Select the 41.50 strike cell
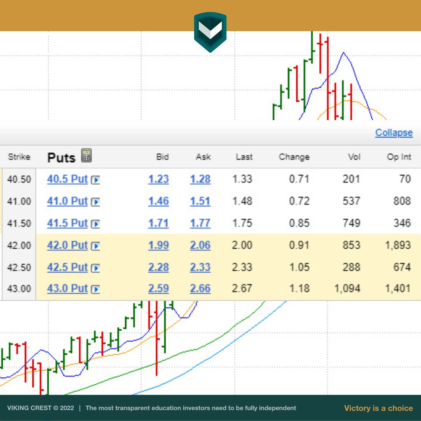Viewport: 421px width, 421px height. [x=19, y=223]
